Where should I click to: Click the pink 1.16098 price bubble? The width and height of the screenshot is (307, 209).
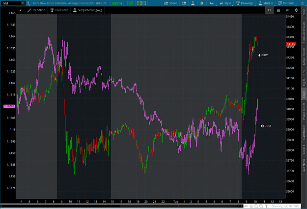[x=9, y=106]
